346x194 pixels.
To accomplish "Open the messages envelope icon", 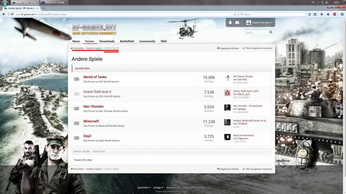I will click(237, 22).
